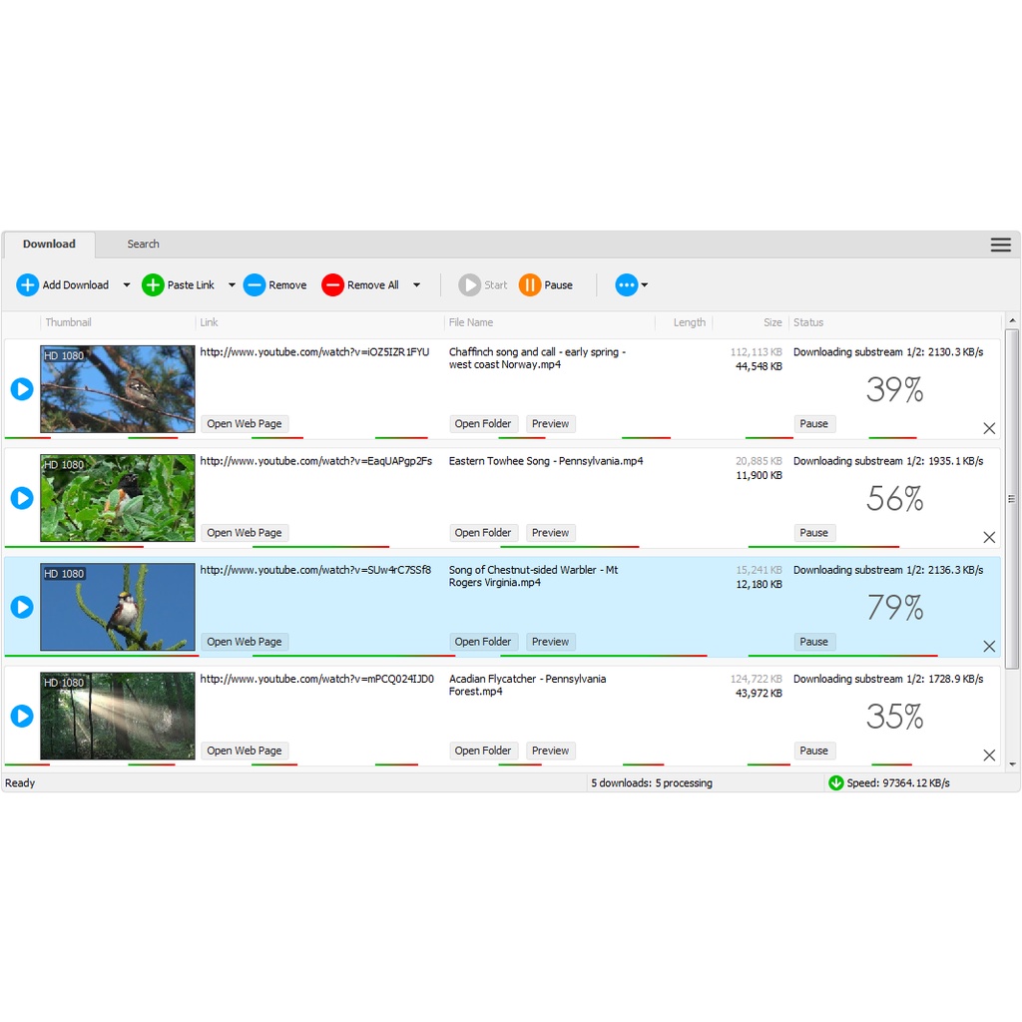Click the vertical scrollbar thumb
The width and height of the screenshot is (1022, 1022).
(x=1012, y=499)
